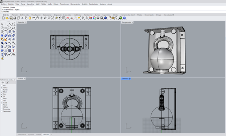Image resolution: width=226 pixels, height=136 pixels.
Task: Open the Derecha viewport dropdown arrow
Action: click(x=130, y=79)
